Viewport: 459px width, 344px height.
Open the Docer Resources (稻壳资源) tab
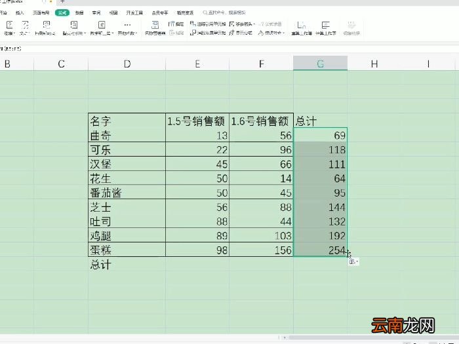[x=185, y=12]
